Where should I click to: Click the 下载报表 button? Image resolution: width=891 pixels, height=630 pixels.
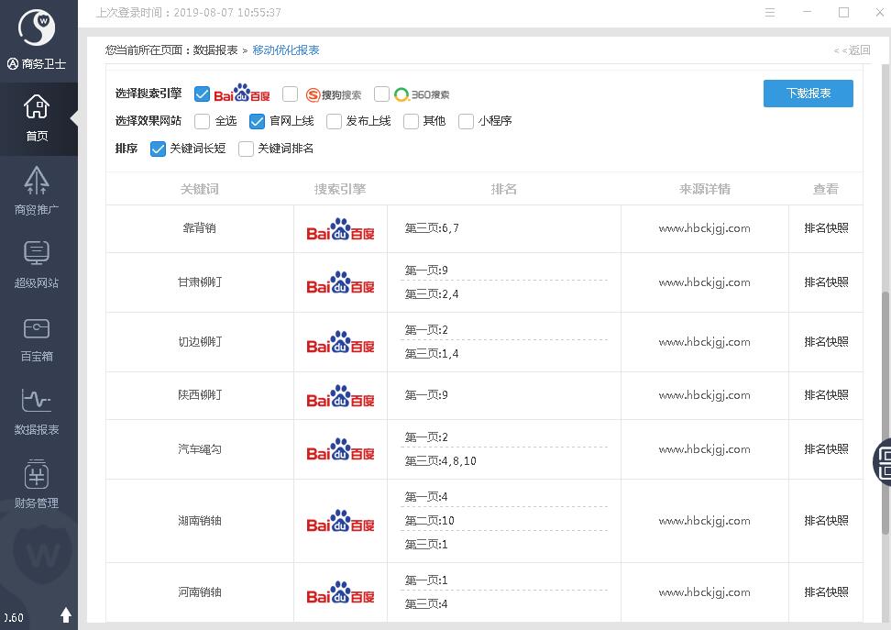coord(808,94)
